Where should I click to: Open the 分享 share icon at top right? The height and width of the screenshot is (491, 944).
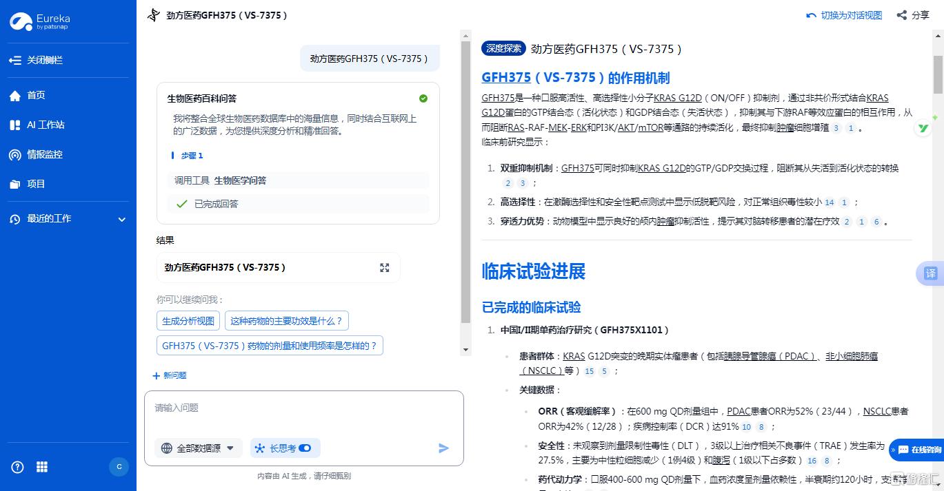tap(901, 14)
